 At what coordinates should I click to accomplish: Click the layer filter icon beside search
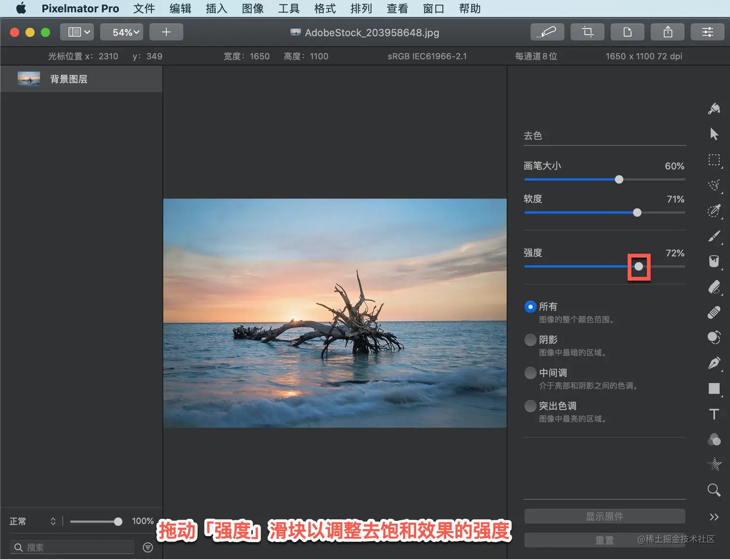[x=148, y=547]
